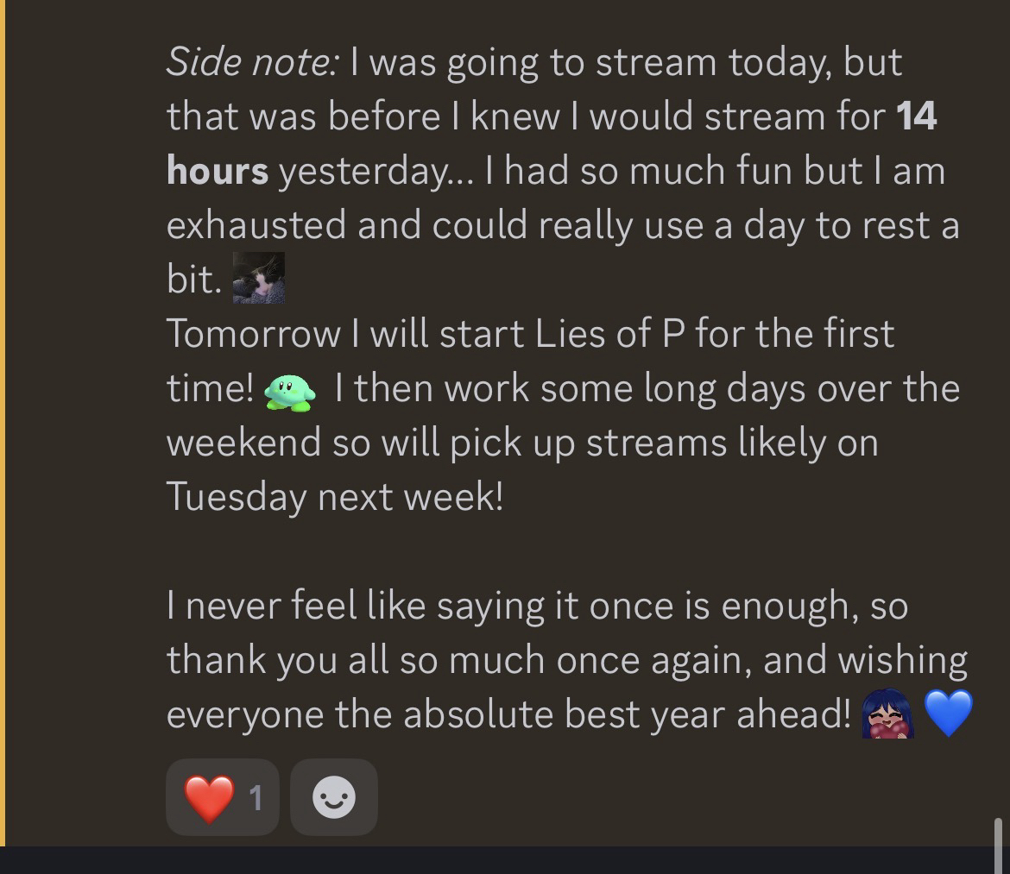
Task: Click the word "Tomorrow" in the message
Action: [253, 334]
